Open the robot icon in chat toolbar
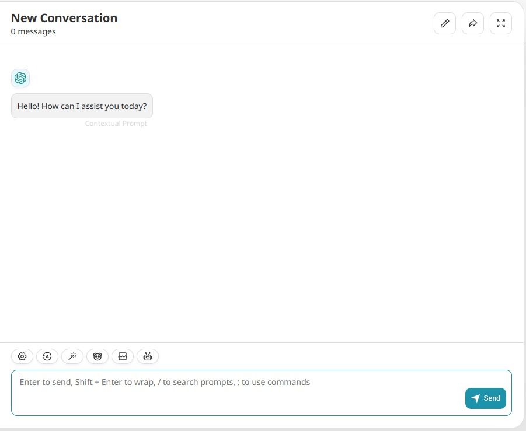Screen dimensions: 526x431 coord(148,356)
